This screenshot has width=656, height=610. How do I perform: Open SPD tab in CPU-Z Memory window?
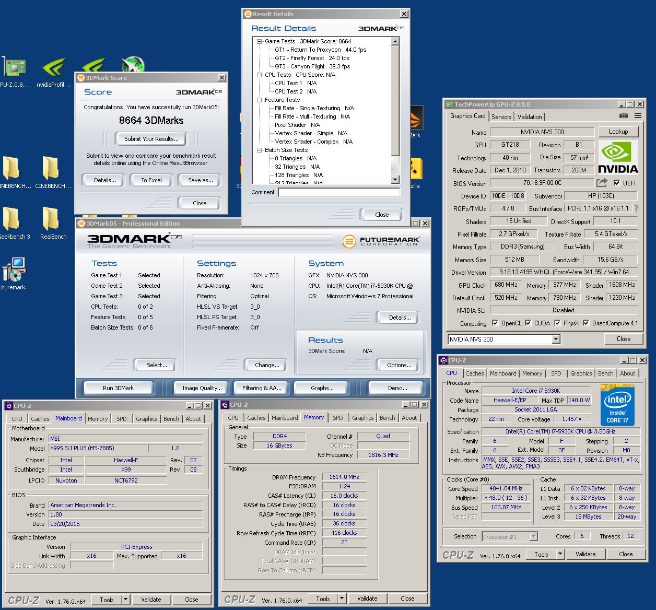pos(338,418)
